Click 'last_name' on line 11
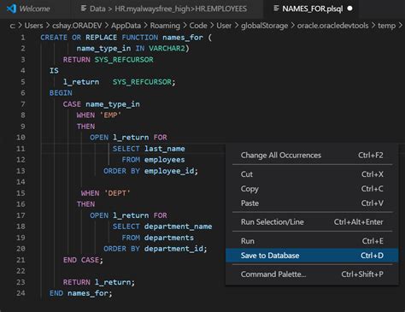Image resolution: width=405 pixels, height=312 pixels. (x=165, y=149)
